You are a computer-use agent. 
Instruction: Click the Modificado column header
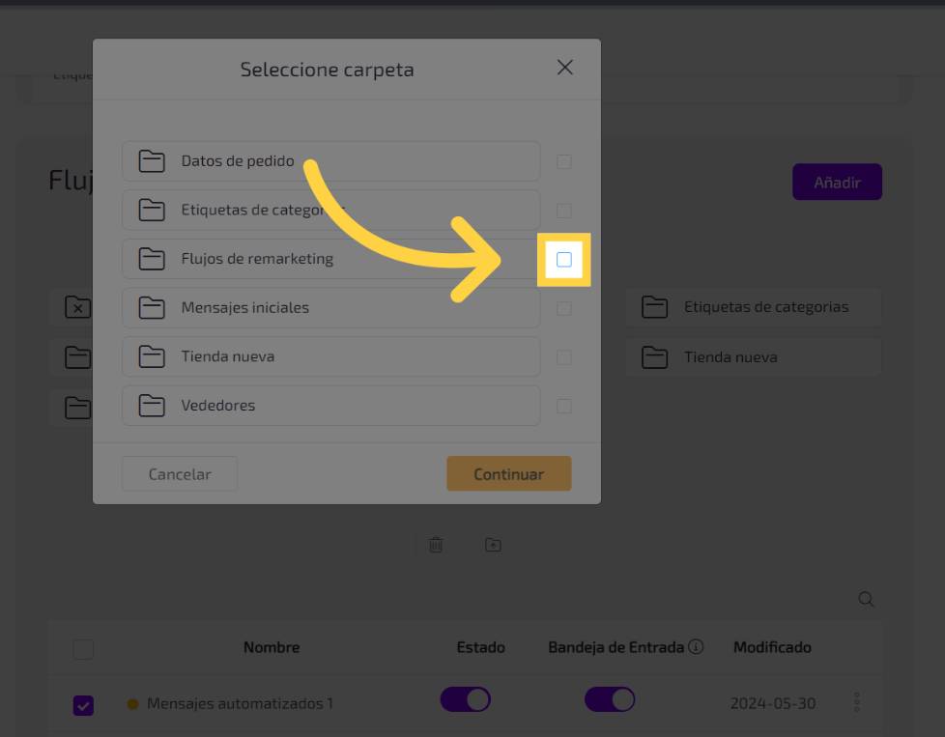[x=772, y=647]
